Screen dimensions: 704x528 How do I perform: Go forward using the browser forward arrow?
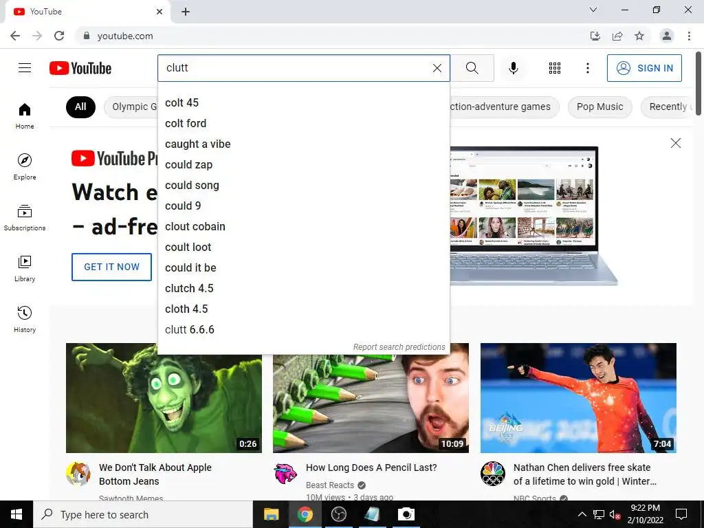pos(37,36)
